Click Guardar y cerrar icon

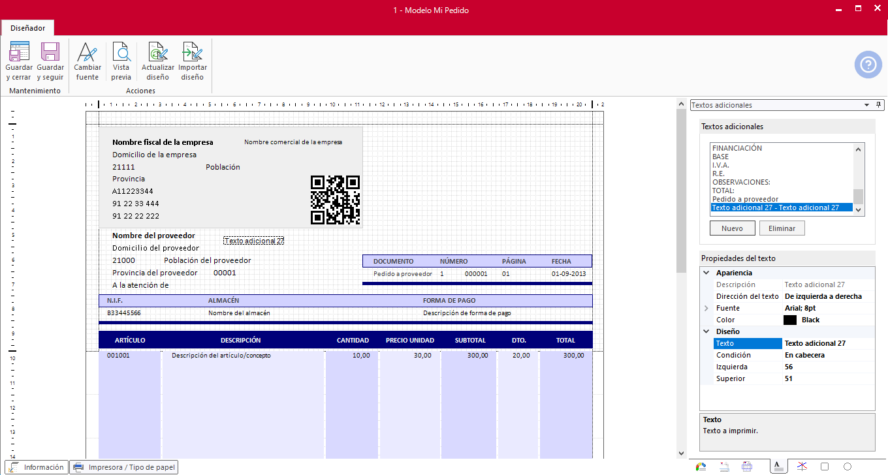point(19,52)
